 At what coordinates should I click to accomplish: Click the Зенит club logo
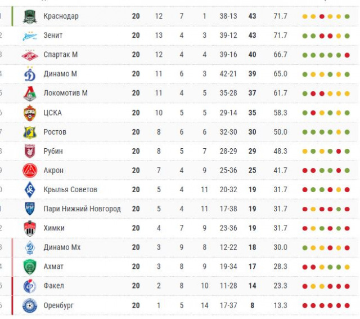(x=30, y=36)
